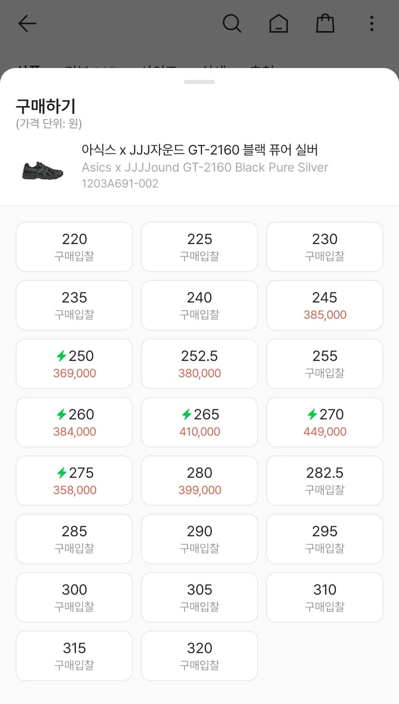Choose size 275 priced 358,000
Viewport: 399px width, 704px height.
point(75,481)
